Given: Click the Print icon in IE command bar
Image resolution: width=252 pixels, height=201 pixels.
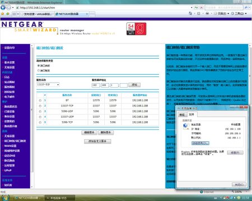Looking at the screenshot, I should coord(207,13).
